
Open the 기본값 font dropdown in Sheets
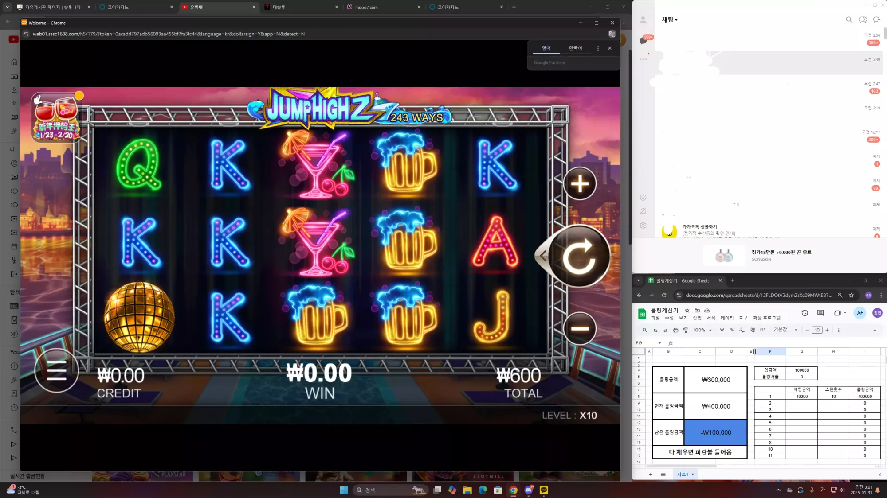[x=785, y=330]
